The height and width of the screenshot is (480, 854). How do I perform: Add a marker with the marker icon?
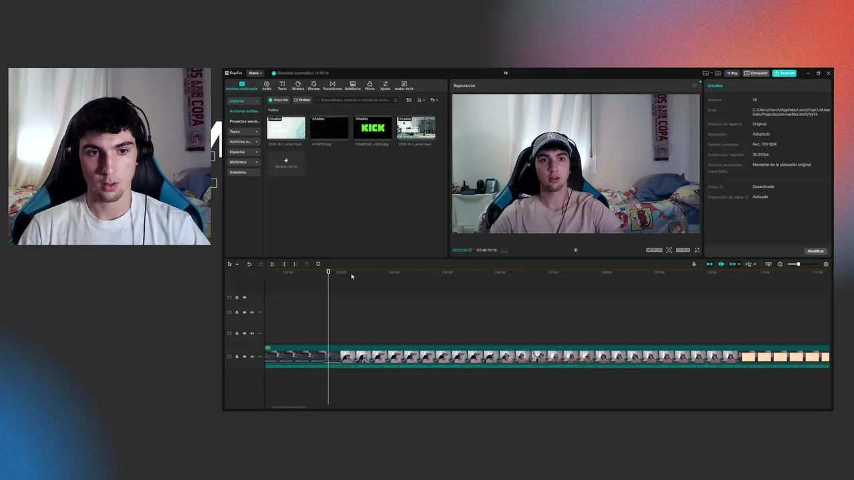pyautogui.click(x=318, y=264)
